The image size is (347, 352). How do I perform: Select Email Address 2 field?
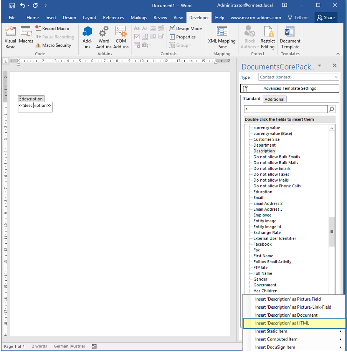click(x=268, y=203)
